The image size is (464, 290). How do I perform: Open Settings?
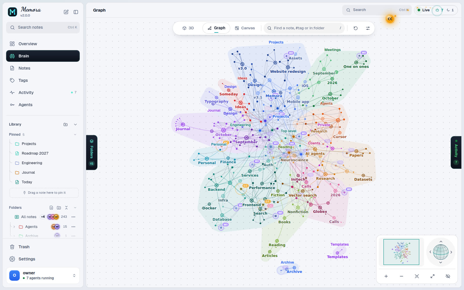(x=43, y=259)
